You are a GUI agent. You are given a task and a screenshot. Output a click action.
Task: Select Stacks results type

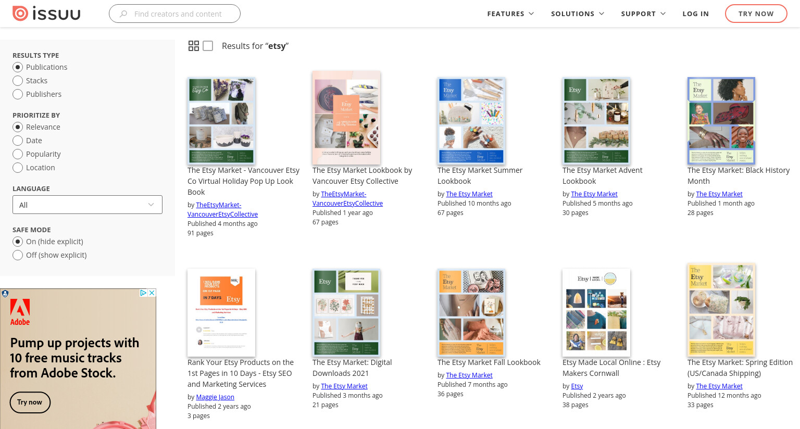coord(18,81)
